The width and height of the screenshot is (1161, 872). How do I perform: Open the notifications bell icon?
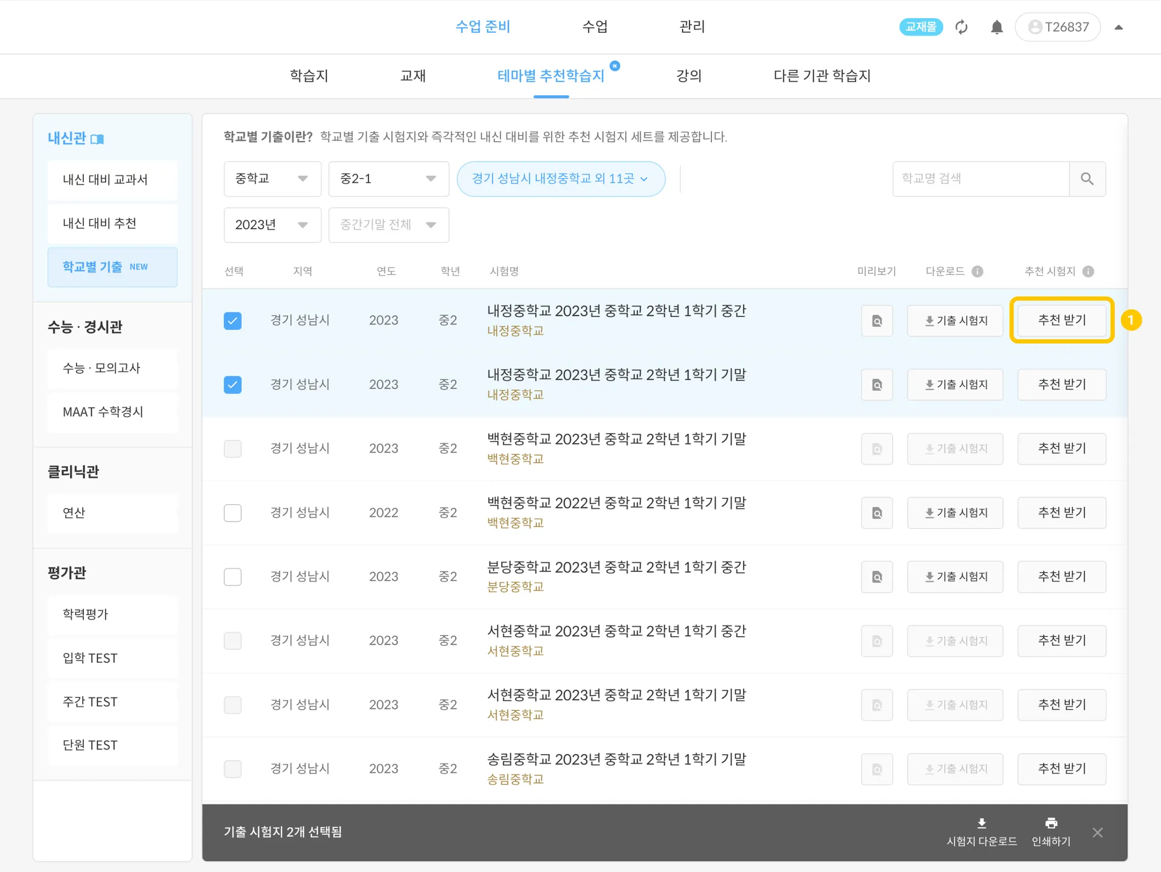click(997, 27)
